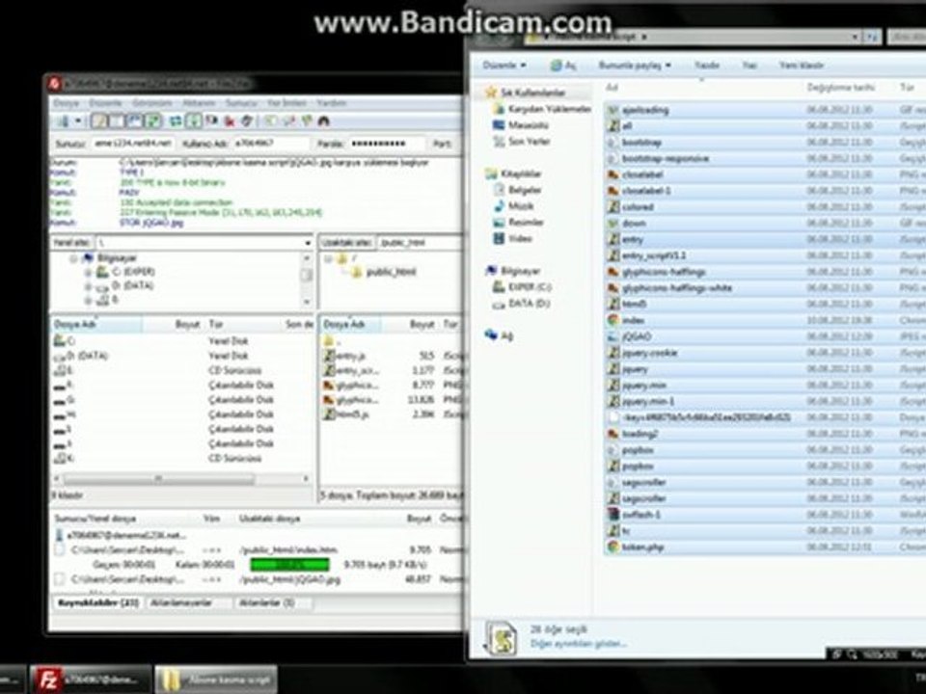Image resolution: width=926 pixels, height=694 pixels.
Task: Select glyphicons-halflings-white file in Explorer
Action: point(677,288)
